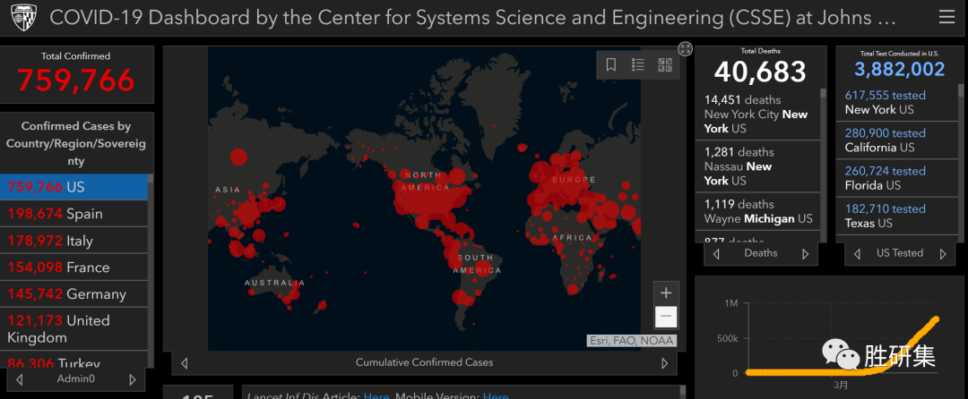The width and height of the screenshot is (968, 399).
Task: Select France with 154,098 cases
Action: (x=74, y=267)
